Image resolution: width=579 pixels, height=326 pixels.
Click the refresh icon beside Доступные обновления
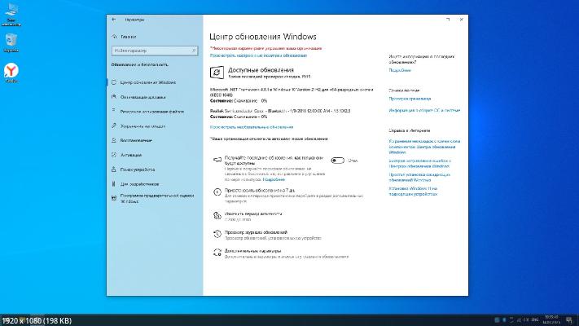(217, 73)
